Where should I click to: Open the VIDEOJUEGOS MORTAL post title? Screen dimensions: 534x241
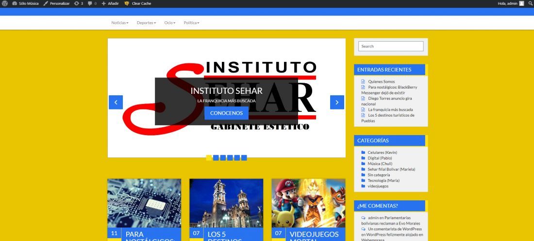314,236
